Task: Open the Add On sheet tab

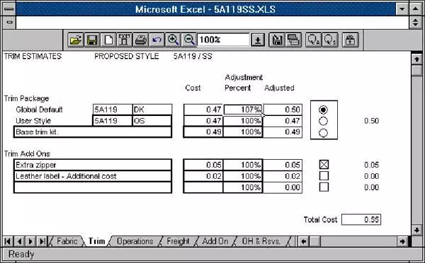Action: coord(215,241)
